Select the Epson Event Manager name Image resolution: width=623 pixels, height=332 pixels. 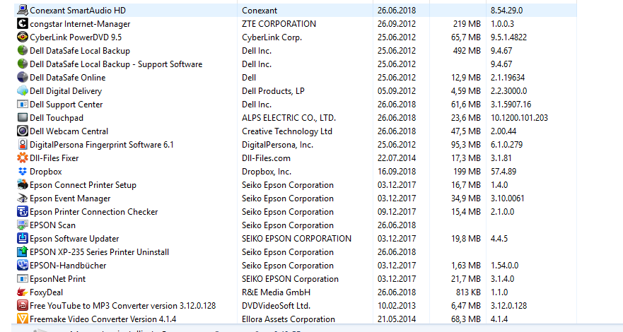point(70,198)
